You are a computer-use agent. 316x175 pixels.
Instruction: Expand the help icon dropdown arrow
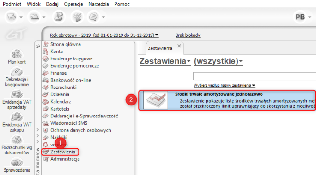point(103,17)
